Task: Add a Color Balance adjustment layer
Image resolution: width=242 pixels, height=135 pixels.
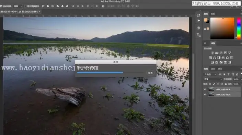Action: 215,58
